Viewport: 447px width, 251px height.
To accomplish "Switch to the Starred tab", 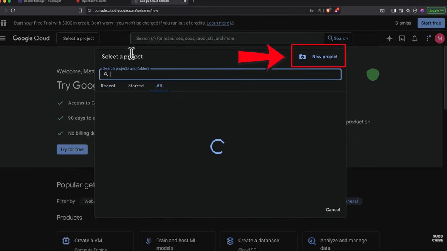I will [x=136, y=86].
